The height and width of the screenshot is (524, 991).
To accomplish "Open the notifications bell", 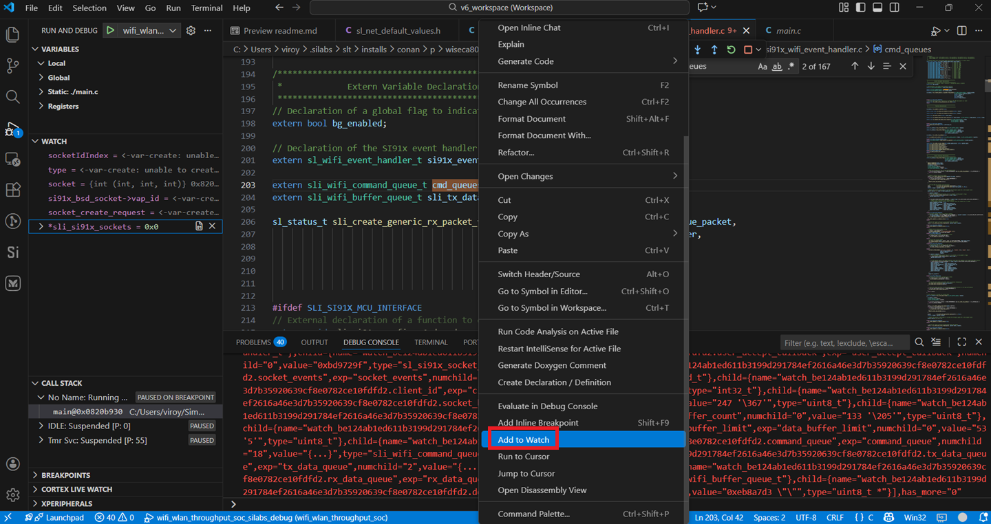I will (983, 517).
